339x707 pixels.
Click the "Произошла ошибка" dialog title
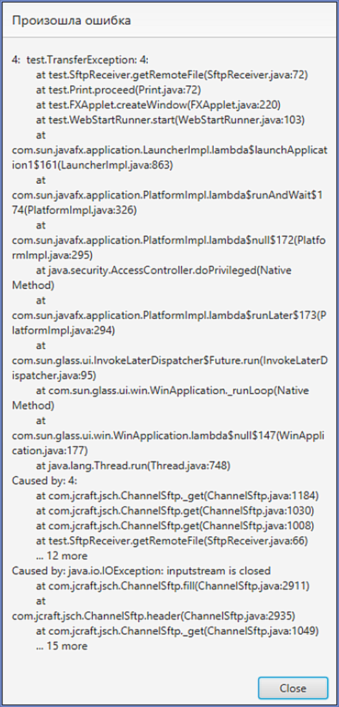point(72,21)
